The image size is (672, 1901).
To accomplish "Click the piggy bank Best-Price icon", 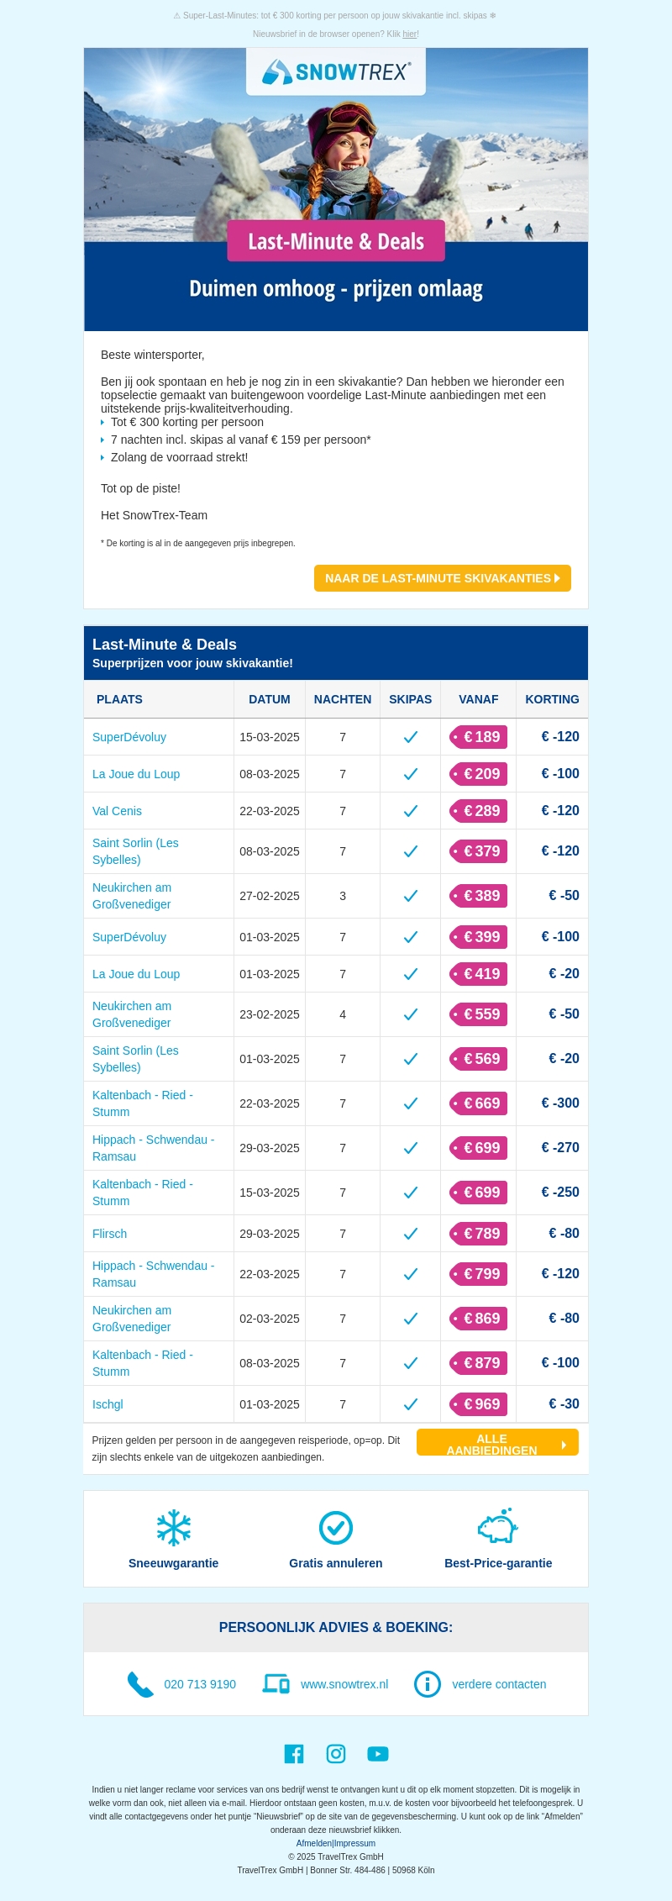I will click(x=498, y=1526).
